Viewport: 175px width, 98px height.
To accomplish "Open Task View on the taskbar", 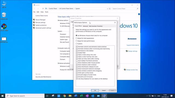I will click(47, 96).
